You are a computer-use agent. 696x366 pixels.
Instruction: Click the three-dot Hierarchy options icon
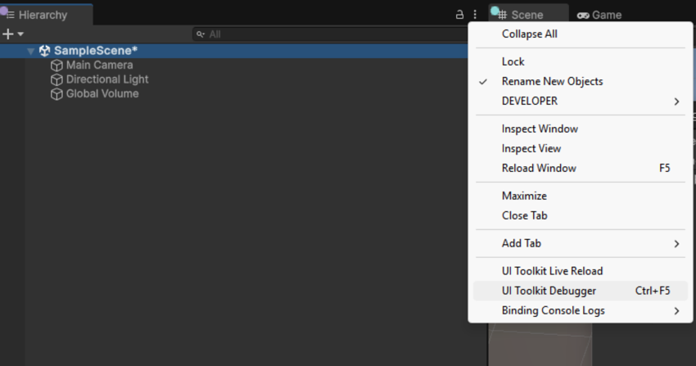tap(475, 15)
